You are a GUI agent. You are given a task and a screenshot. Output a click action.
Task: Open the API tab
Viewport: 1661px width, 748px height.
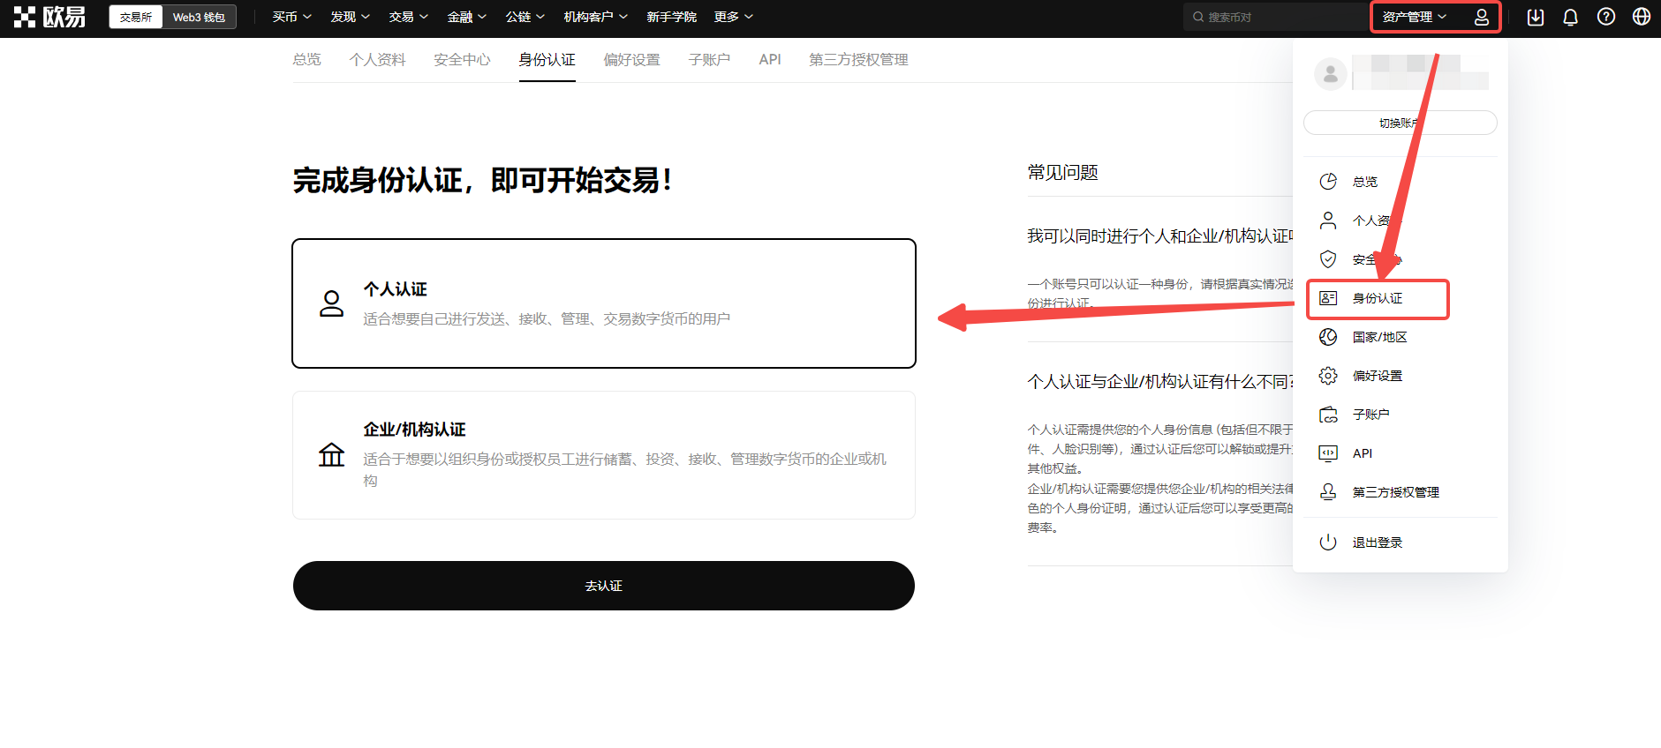(x=770, y=59)
